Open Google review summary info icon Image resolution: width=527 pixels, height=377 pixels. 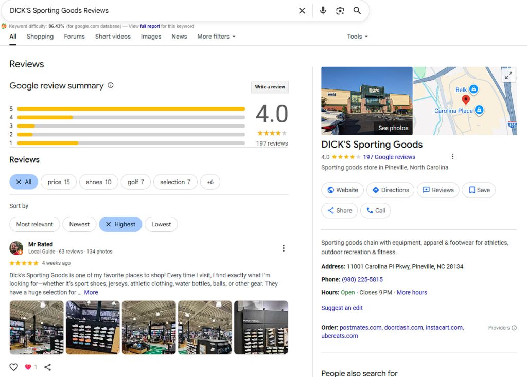[x=110, y=85]
